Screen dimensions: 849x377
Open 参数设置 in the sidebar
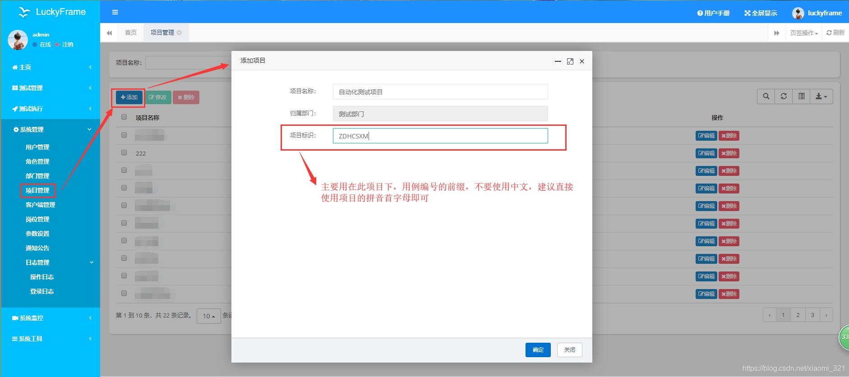37,234
